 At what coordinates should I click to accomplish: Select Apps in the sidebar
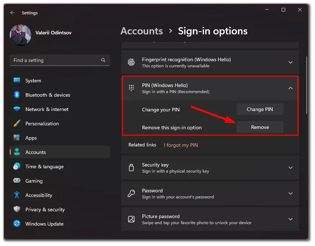tap(60, 138)
